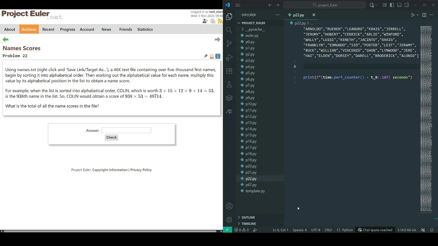Close the p22.py editor tab
This screenshot has width=438, height=246.
314,15
